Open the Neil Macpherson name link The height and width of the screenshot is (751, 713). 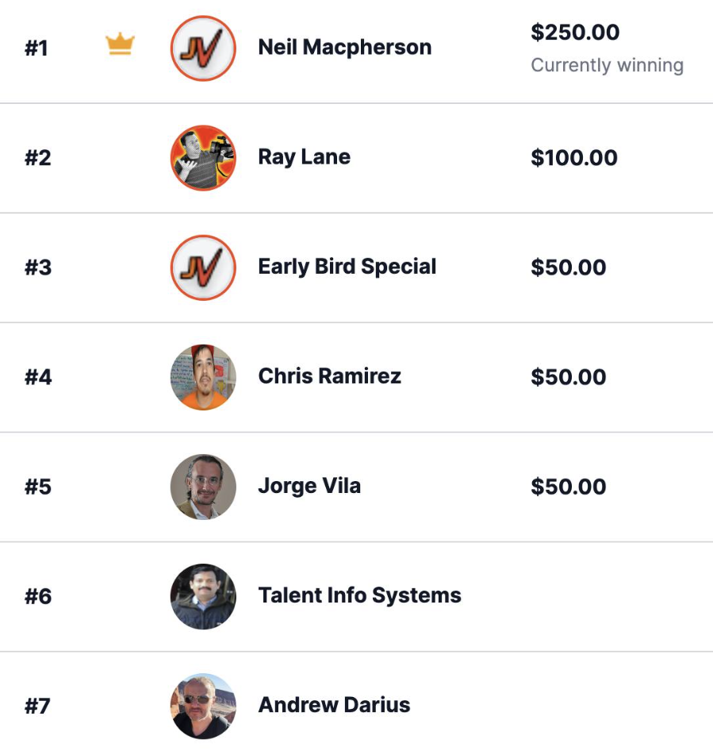(345, 47)
